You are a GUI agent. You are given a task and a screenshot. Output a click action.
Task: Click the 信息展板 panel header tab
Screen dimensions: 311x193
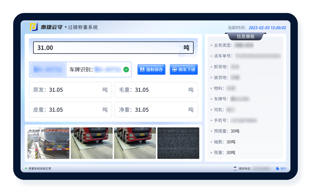(x=245, y=37)
